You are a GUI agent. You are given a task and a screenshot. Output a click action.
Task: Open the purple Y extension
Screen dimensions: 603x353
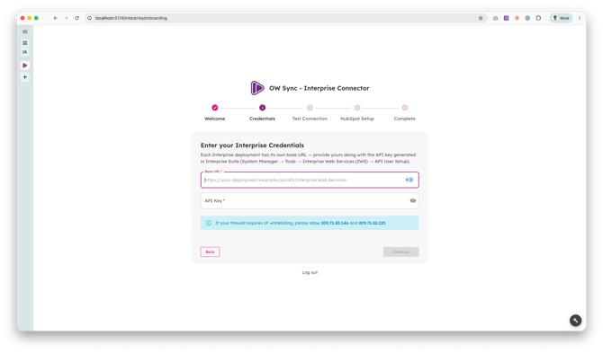506,18
